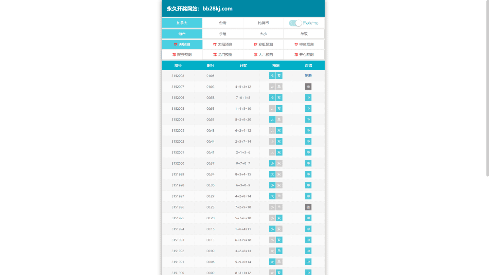Open 龙门预测 prediction source

223,55
